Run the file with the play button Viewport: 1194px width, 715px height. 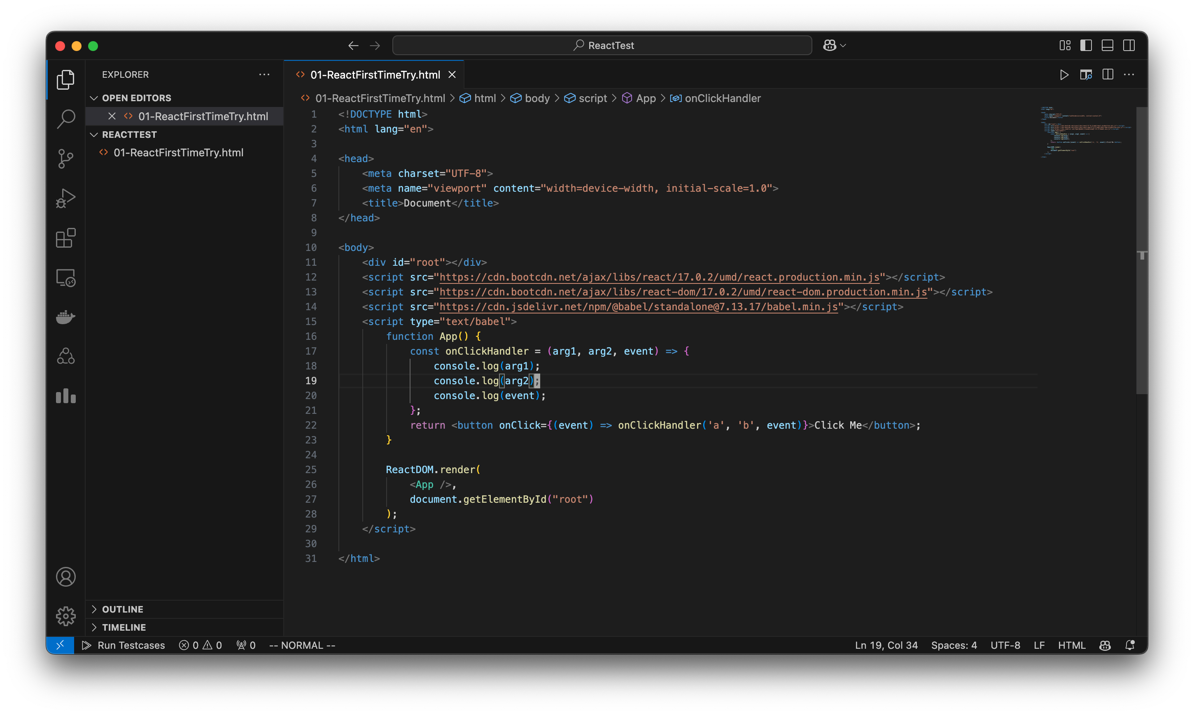click(1064, 75)
